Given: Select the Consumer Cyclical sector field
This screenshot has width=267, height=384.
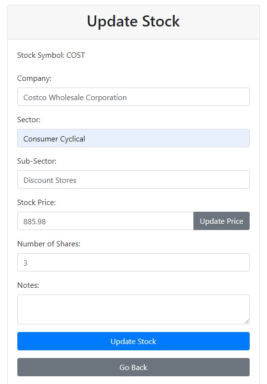Looking at the screenshot, I should click(x=133, y=138).
